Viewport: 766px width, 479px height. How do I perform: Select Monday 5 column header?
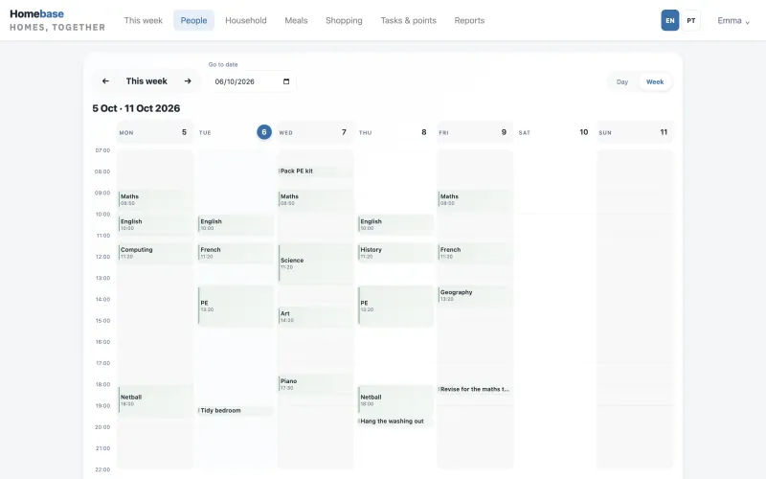[x=155, y=132]
